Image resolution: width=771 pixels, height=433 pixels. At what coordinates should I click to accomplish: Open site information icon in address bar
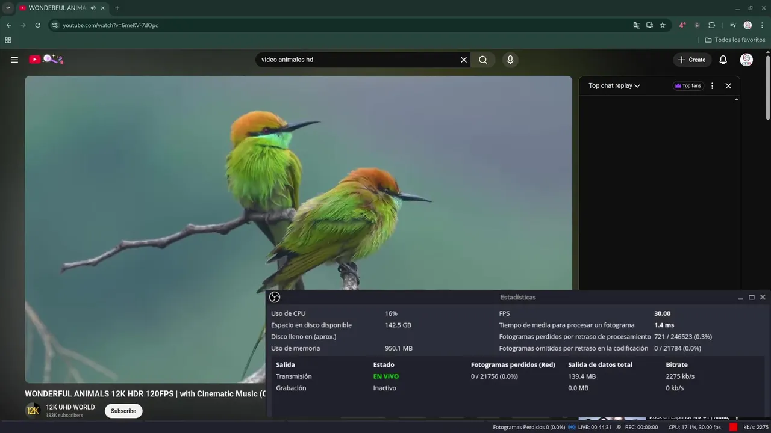pyautogui.click(x=55, y=25)
